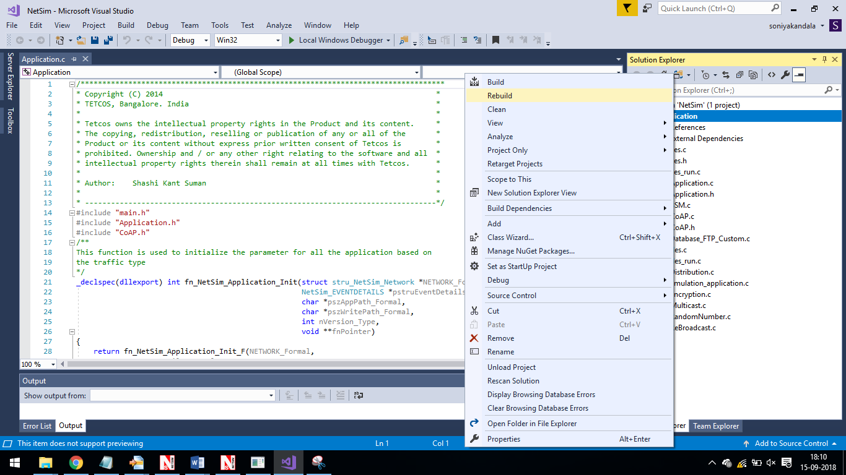Screen dimensions: 846x475
Task: Open the Debug configuration dropdown
Action: pos(191,40)
